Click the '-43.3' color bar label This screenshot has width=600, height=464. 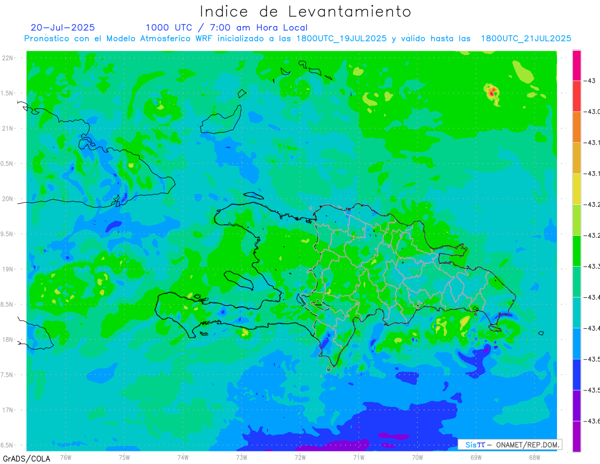(x=592, y=266)
